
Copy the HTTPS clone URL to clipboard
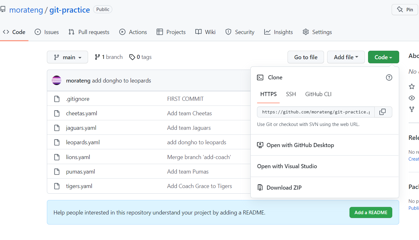click(383, 112)
